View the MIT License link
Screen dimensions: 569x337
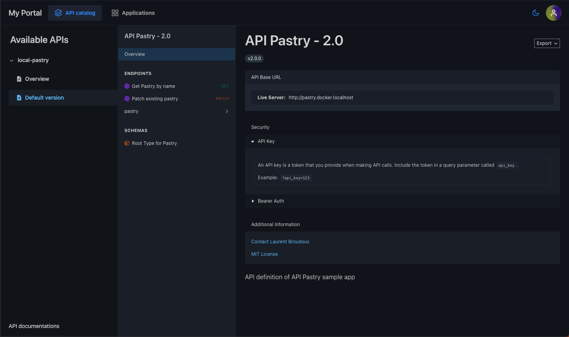pyautogui.click(x=265, y=254)
